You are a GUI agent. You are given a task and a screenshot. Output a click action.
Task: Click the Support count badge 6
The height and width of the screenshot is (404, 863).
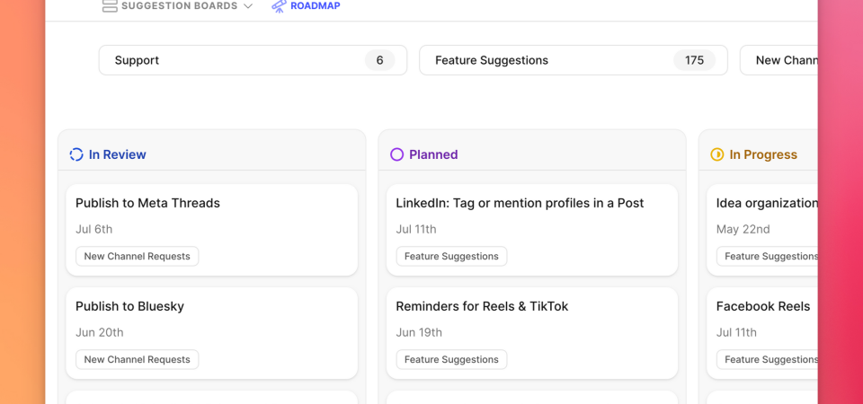point(379,60)
